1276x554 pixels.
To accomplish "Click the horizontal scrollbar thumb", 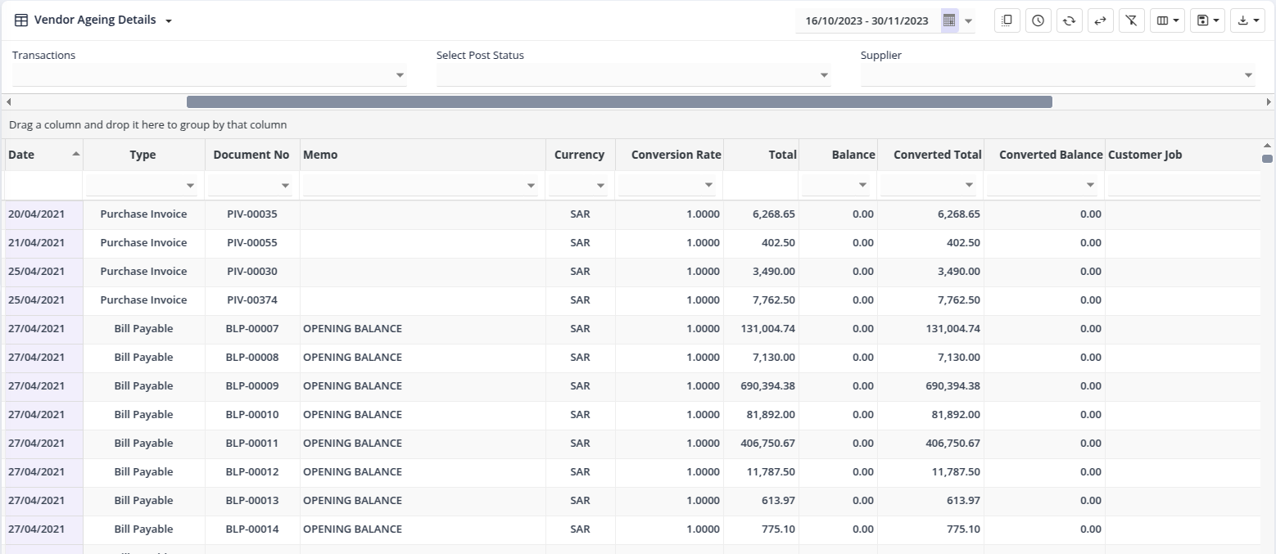I will pos(618,101).
